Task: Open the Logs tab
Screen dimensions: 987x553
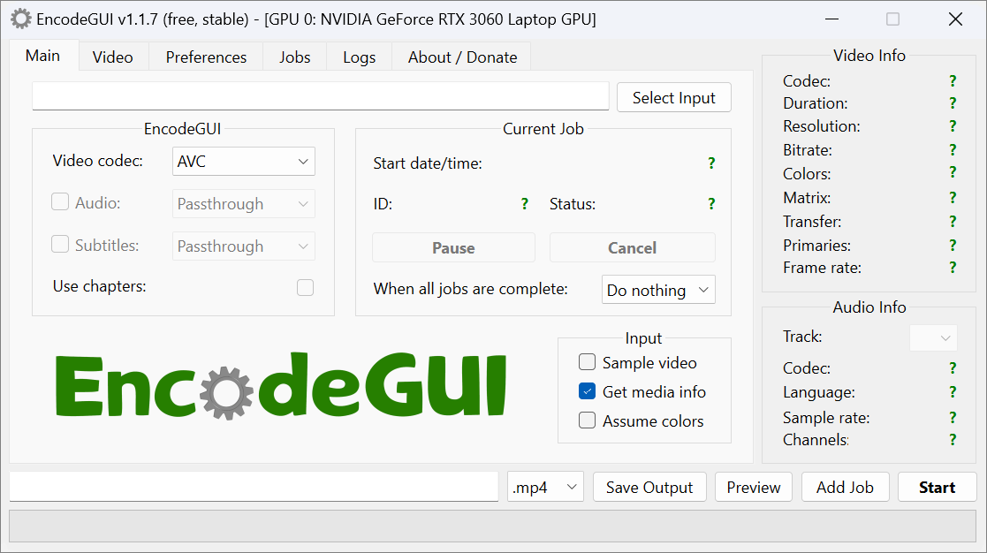Action: 360,57
